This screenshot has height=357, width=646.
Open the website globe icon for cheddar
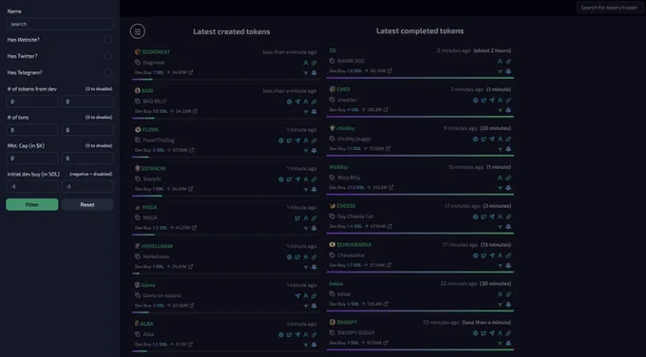[x=475, y=100]
